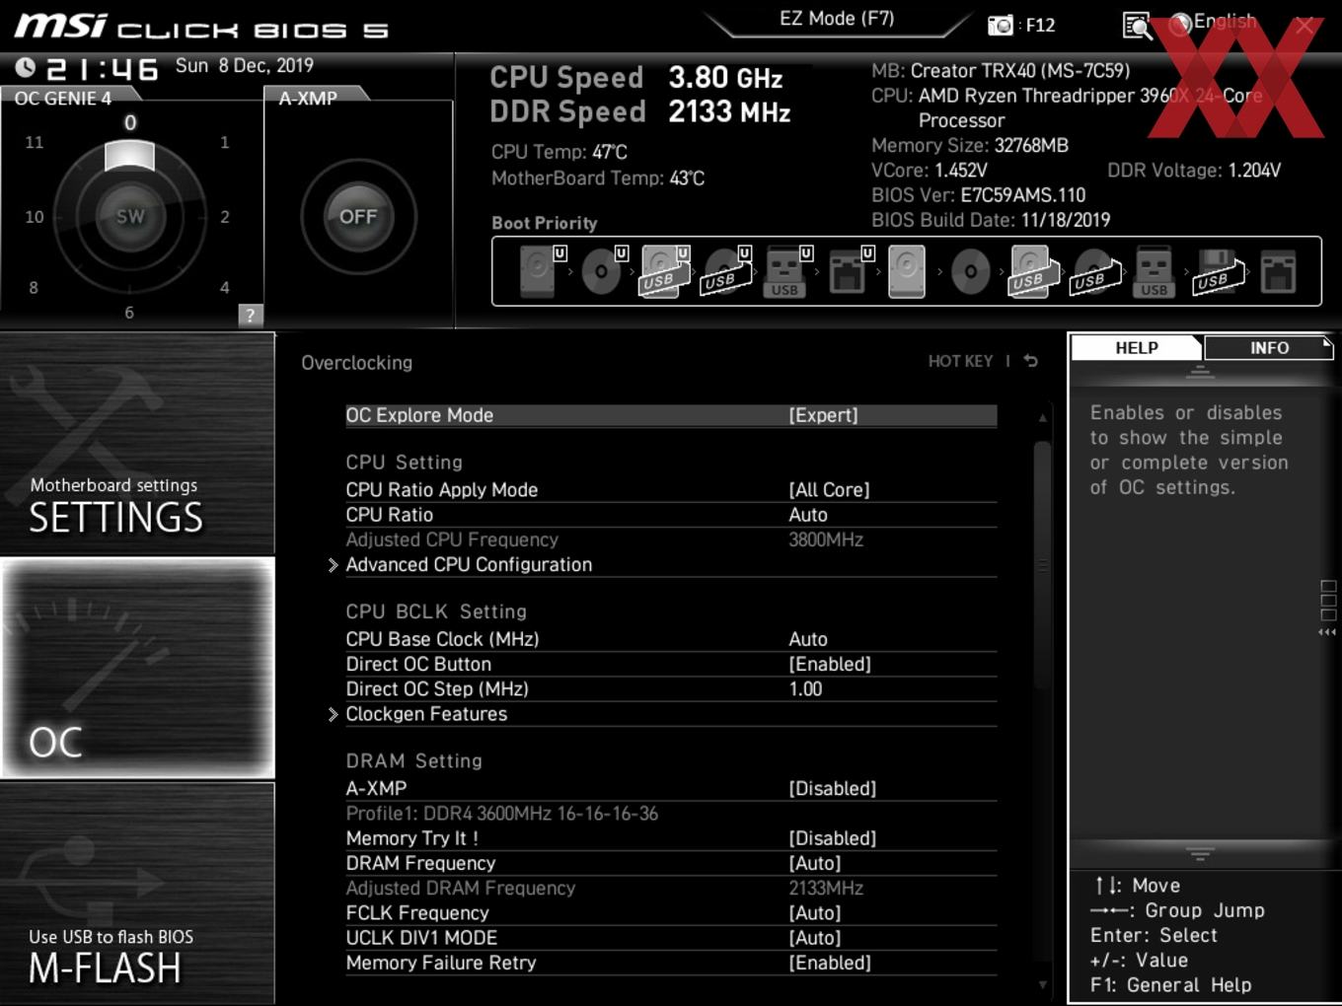This screenshot has height=1006, width=1342.
Task: Click the Boot Priority label
Action: pyautogui.click(x=545, y=223)
